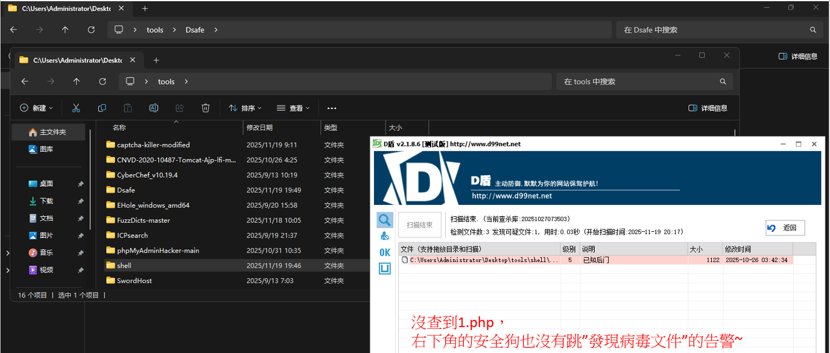This screenshot has height=353, width=830.
Task: Click Copy icon in tools window toolbar
Action: 102,108
